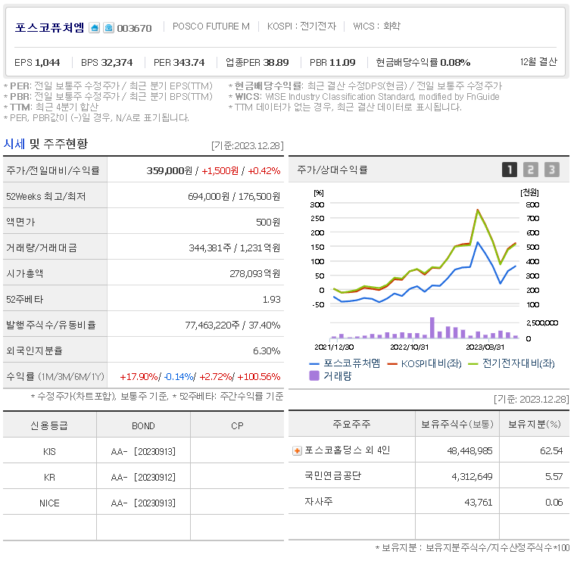Select PER 343.74 value
The width and height of the screenshot is (577, 570).
click(x=179, y=63)
